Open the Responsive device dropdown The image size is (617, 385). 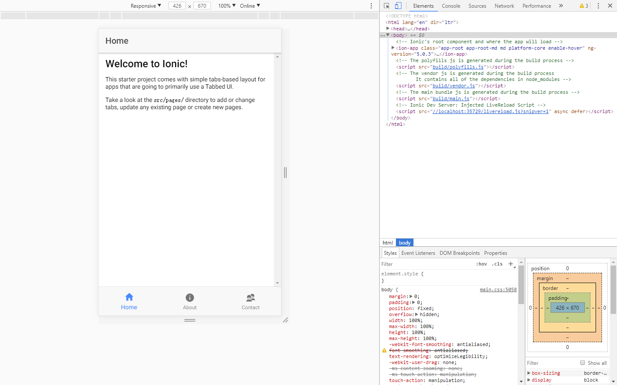point(146,6)
